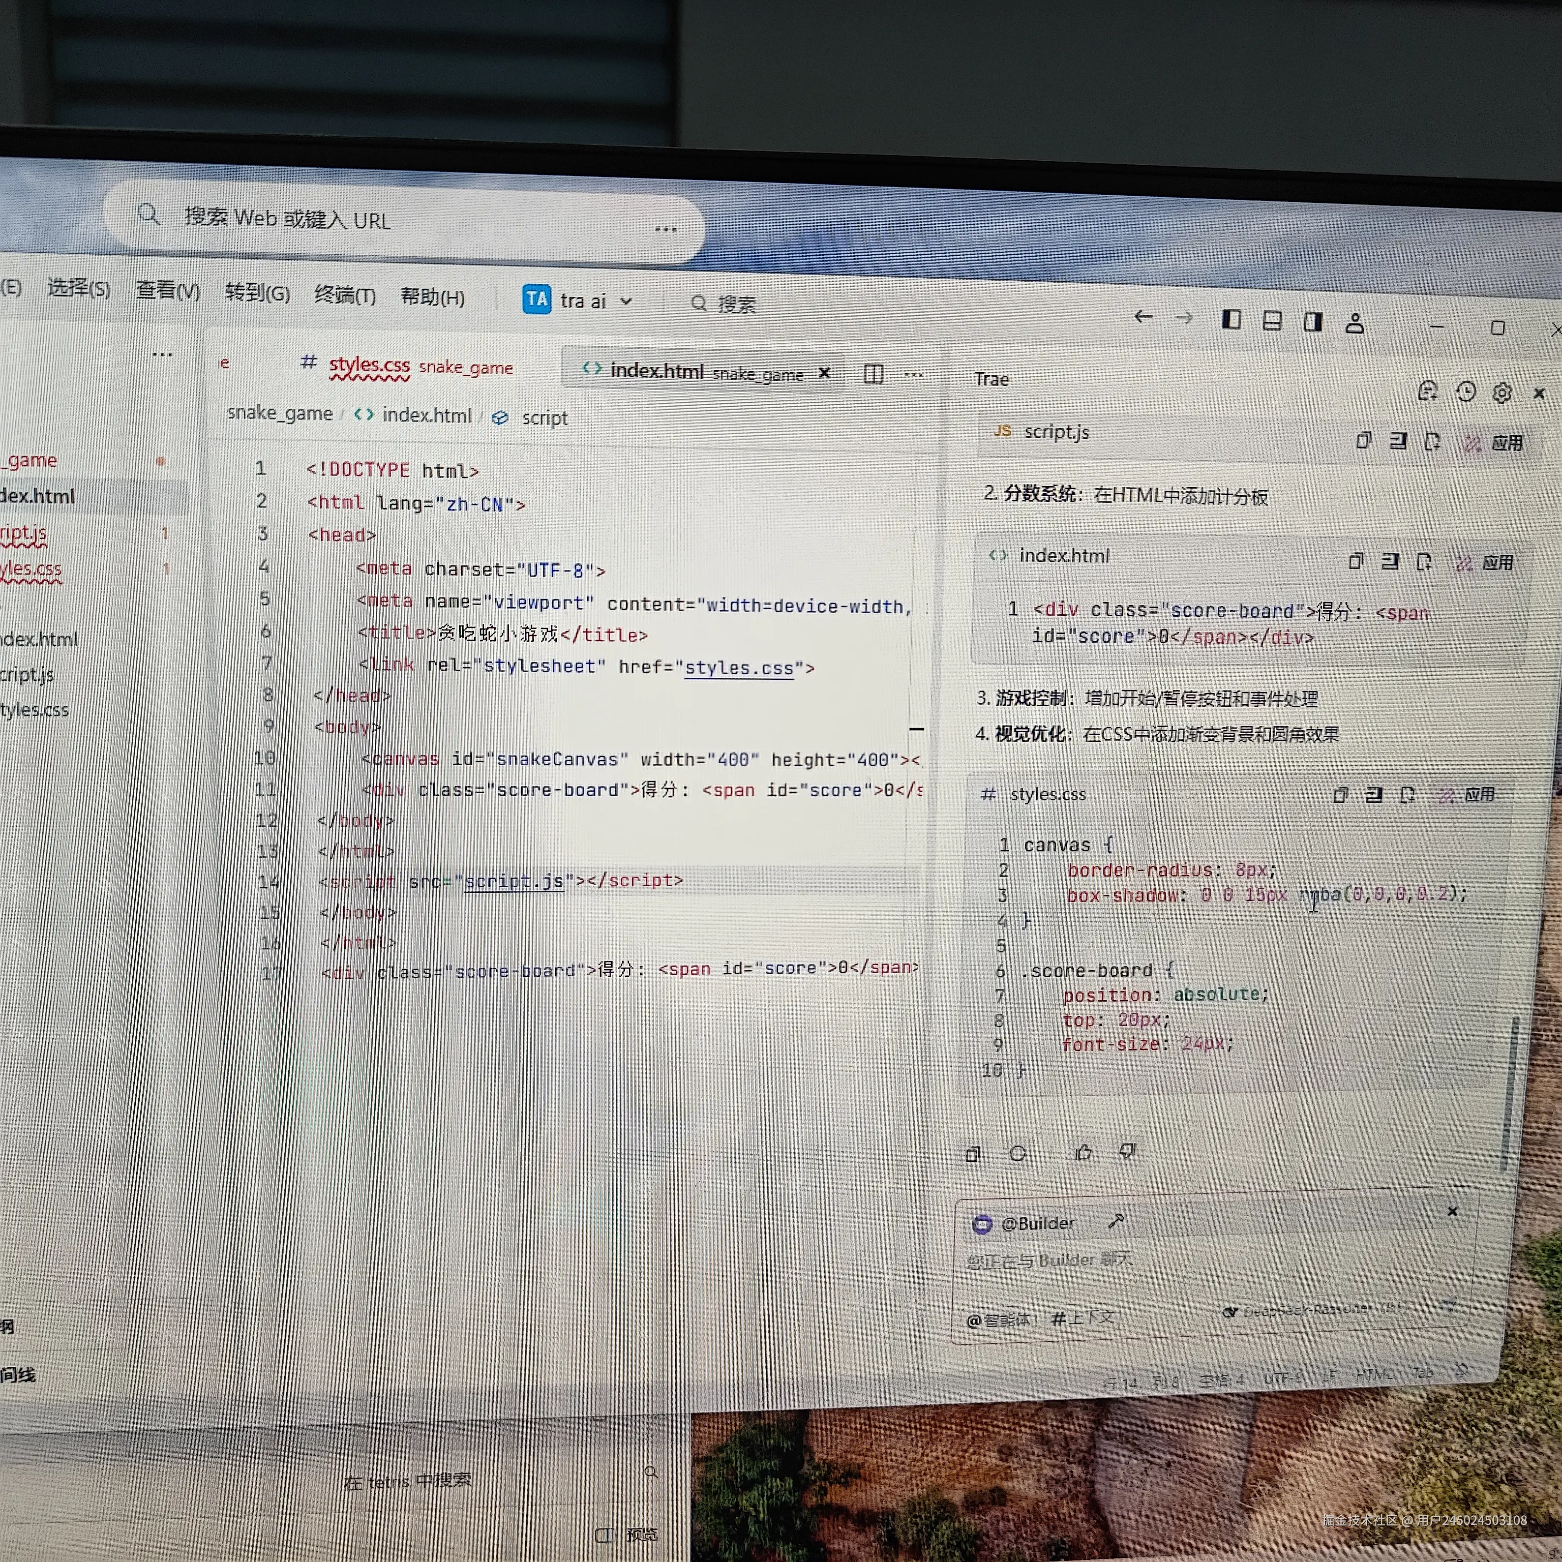1562x1562 pixels.
Task: Click the #上下文 context button
Action: click(x=1081, y=1318)
